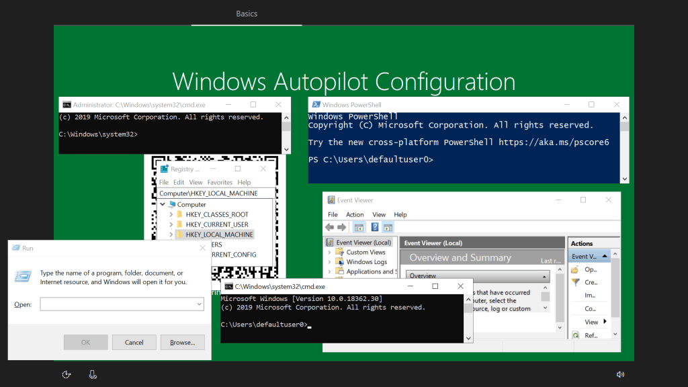
Task: Collapse the Computer node in Registry Editor
Action: point(163,204)
